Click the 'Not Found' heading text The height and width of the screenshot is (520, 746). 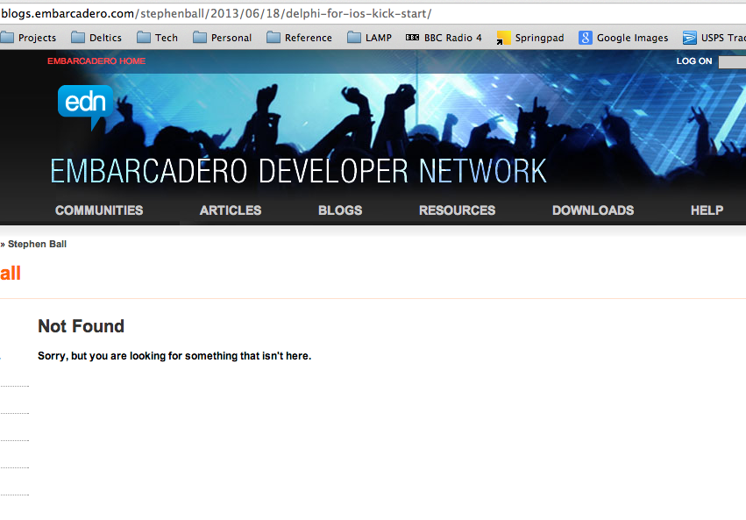(x=81, y=326)
